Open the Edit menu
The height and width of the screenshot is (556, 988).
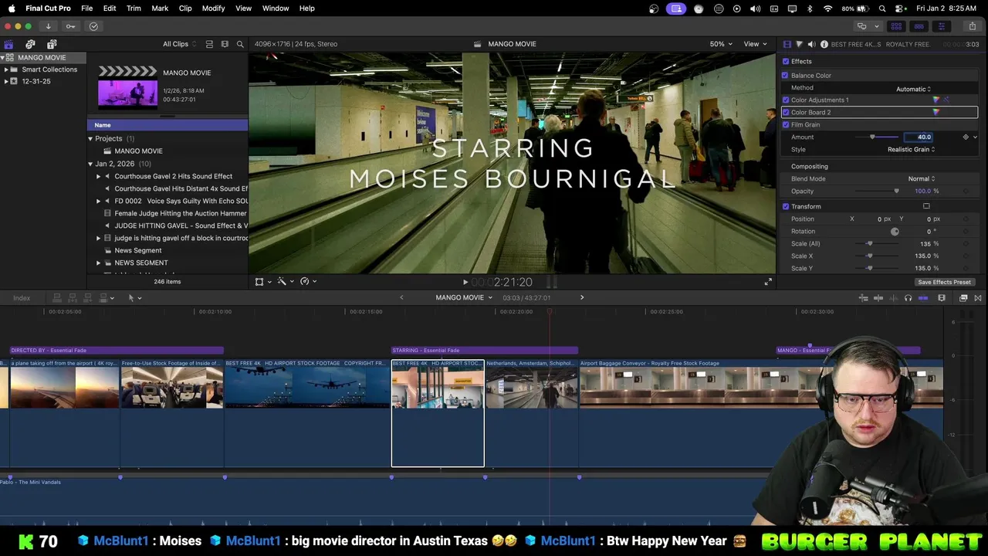tap(110, 8)
